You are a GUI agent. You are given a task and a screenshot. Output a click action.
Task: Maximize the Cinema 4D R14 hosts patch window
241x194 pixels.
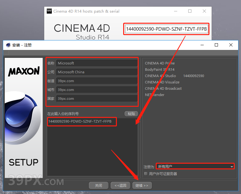pos(190,11)
